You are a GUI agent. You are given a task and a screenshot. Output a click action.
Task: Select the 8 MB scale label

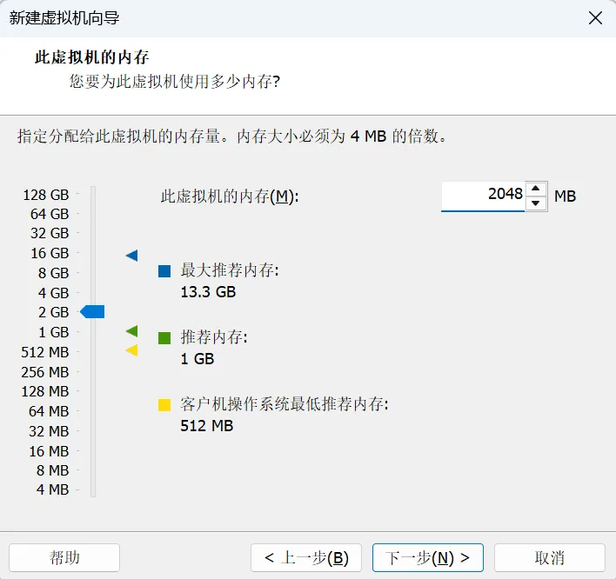pos(53,470)
